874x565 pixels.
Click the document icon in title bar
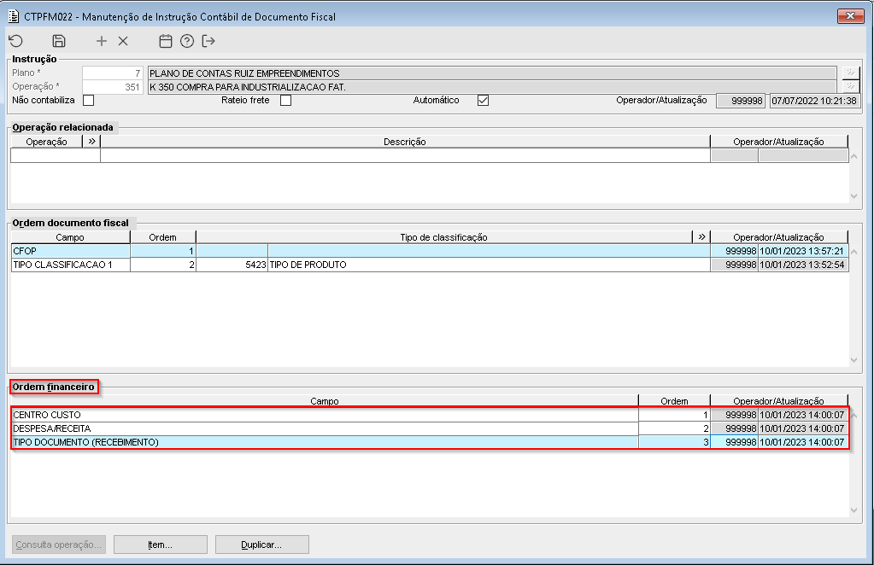click(14, 17)
